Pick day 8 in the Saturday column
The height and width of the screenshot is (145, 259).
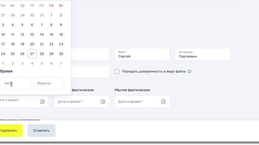[x=51, y=25]
